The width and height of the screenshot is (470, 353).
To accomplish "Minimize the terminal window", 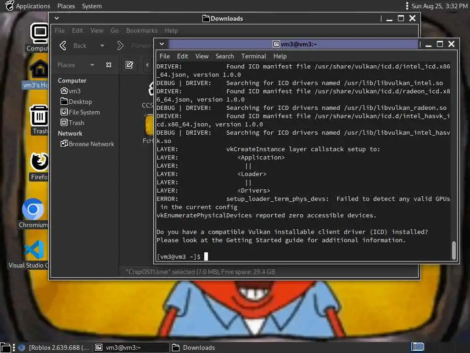I will click(x=428, y=45).
